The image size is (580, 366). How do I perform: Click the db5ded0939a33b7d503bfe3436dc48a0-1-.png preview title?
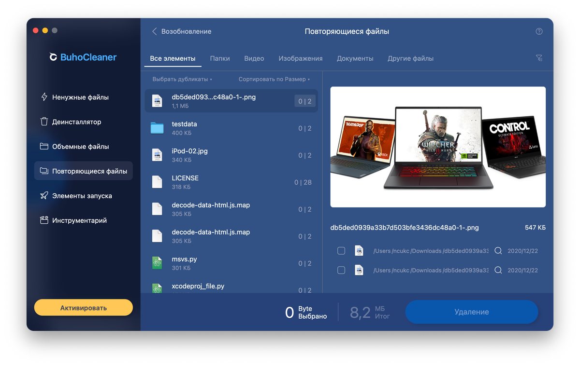405,227
